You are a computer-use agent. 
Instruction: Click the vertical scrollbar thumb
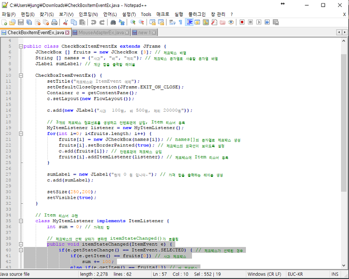[344, 123]
